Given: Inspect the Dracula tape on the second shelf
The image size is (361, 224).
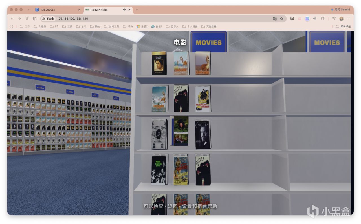Looking at the screenshot, I should tap(181, 98).
